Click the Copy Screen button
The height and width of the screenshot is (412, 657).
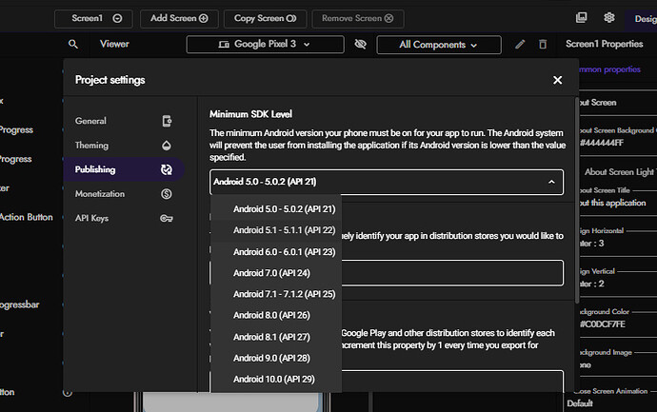[265, 18]
